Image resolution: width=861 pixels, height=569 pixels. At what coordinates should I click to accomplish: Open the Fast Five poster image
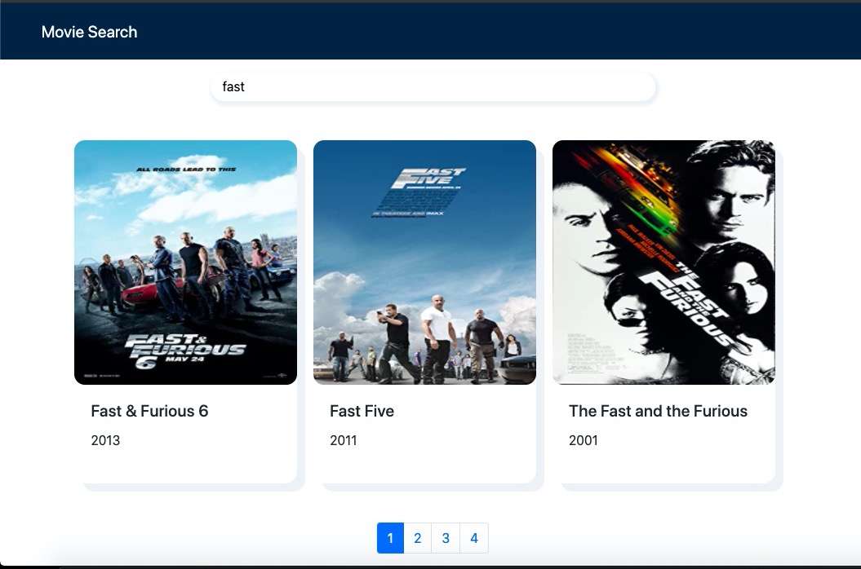tap(424, 262)
